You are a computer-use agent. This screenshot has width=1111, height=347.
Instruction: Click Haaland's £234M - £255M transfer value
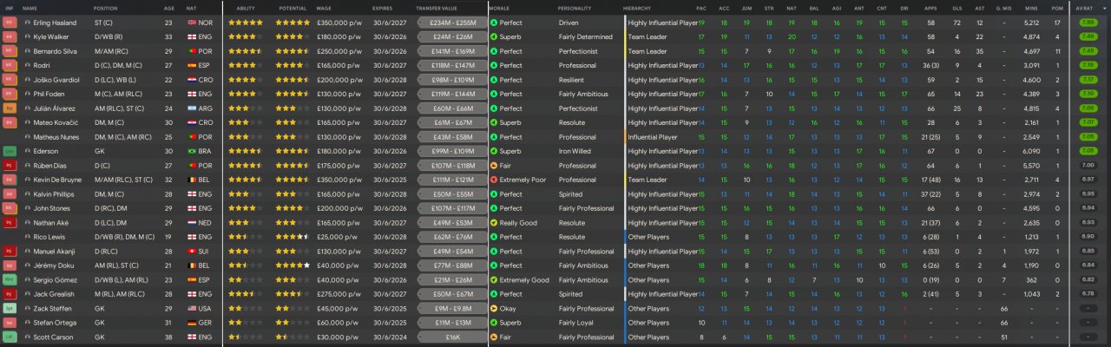(x=452, y=23)
